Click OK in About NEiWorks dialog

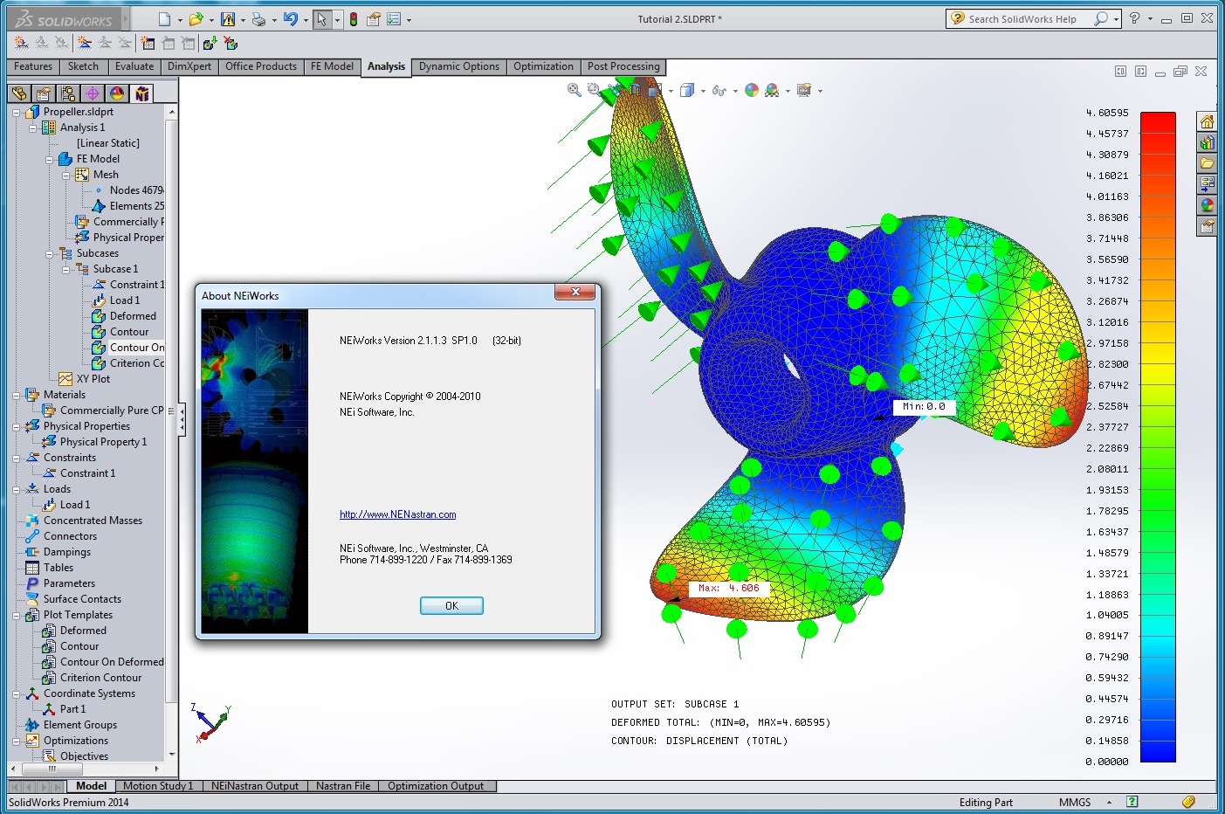[x=451, y=605]
